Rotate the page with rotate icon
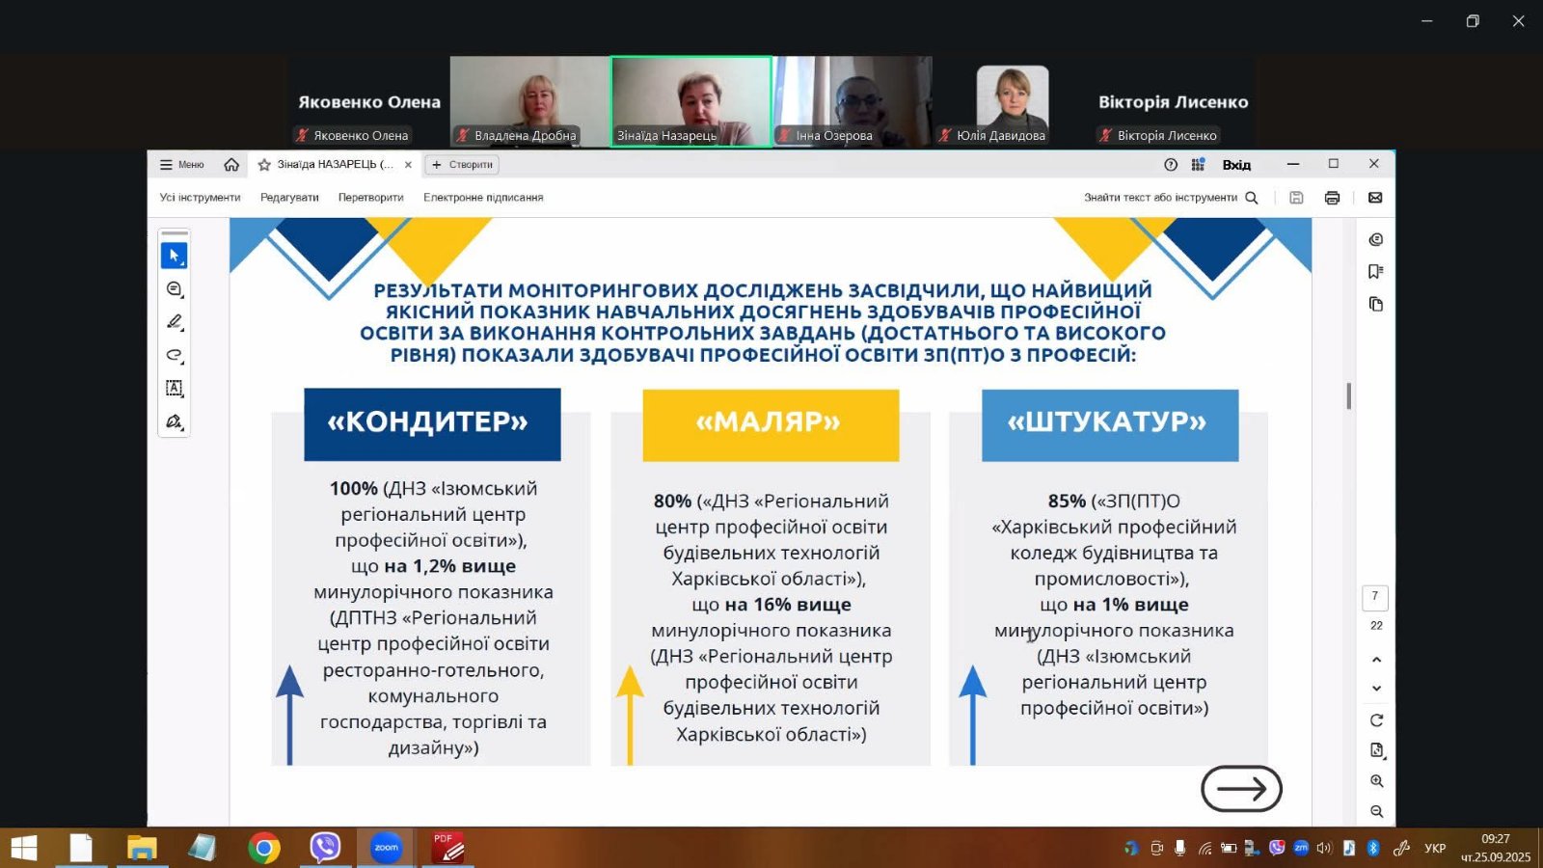1543x868 pixels. 1376,720
